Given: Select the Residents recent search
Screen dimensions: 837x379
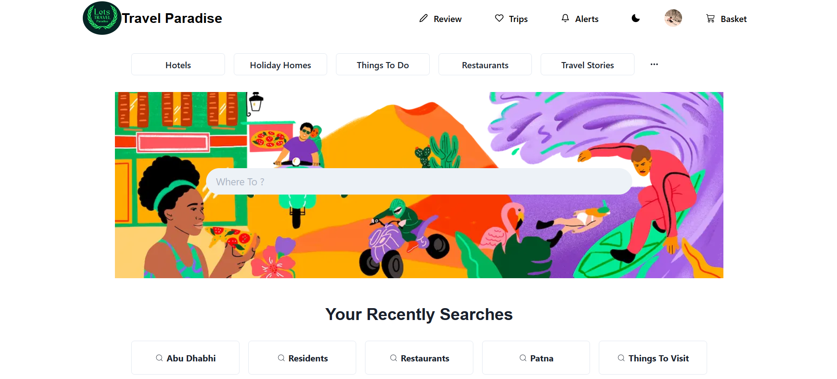Looking at the screenshot, I should [x=302, y=358].
